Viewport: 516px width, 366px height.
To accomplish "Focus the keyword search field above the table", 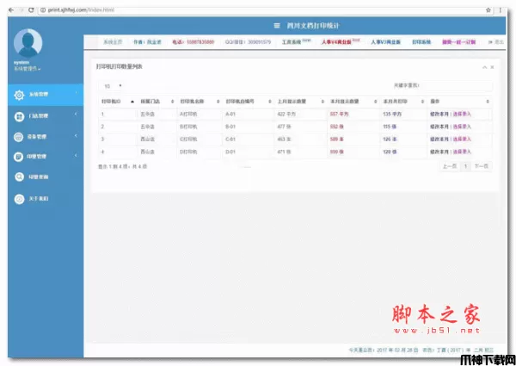I will (x=456, y=85).
